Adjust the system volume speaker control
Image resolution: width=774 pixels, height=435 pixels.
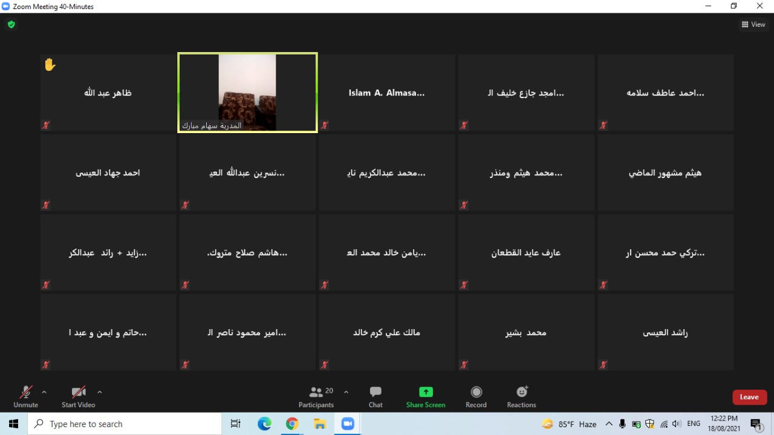(x=675, y=424)
